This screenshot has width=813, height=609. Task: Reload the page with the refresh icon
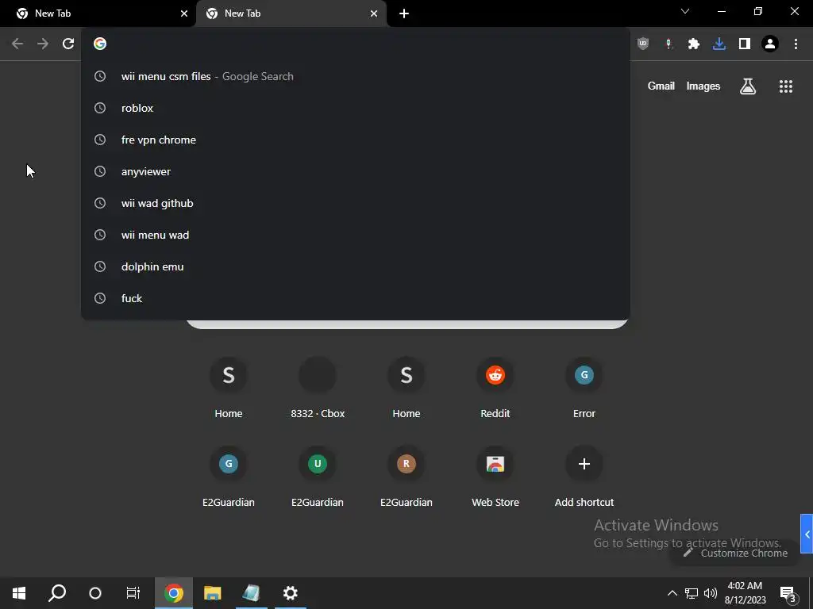(x=68, y=44)
